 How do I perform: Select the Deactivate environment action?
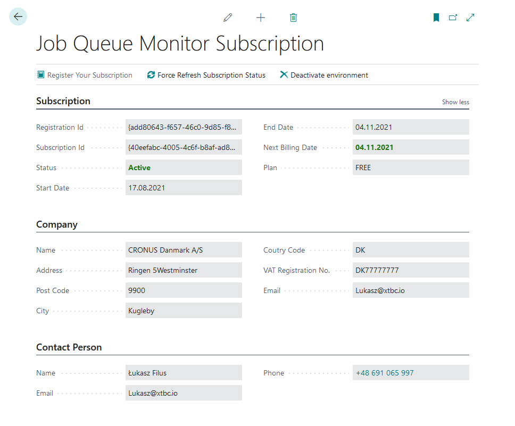coord(323,75)
